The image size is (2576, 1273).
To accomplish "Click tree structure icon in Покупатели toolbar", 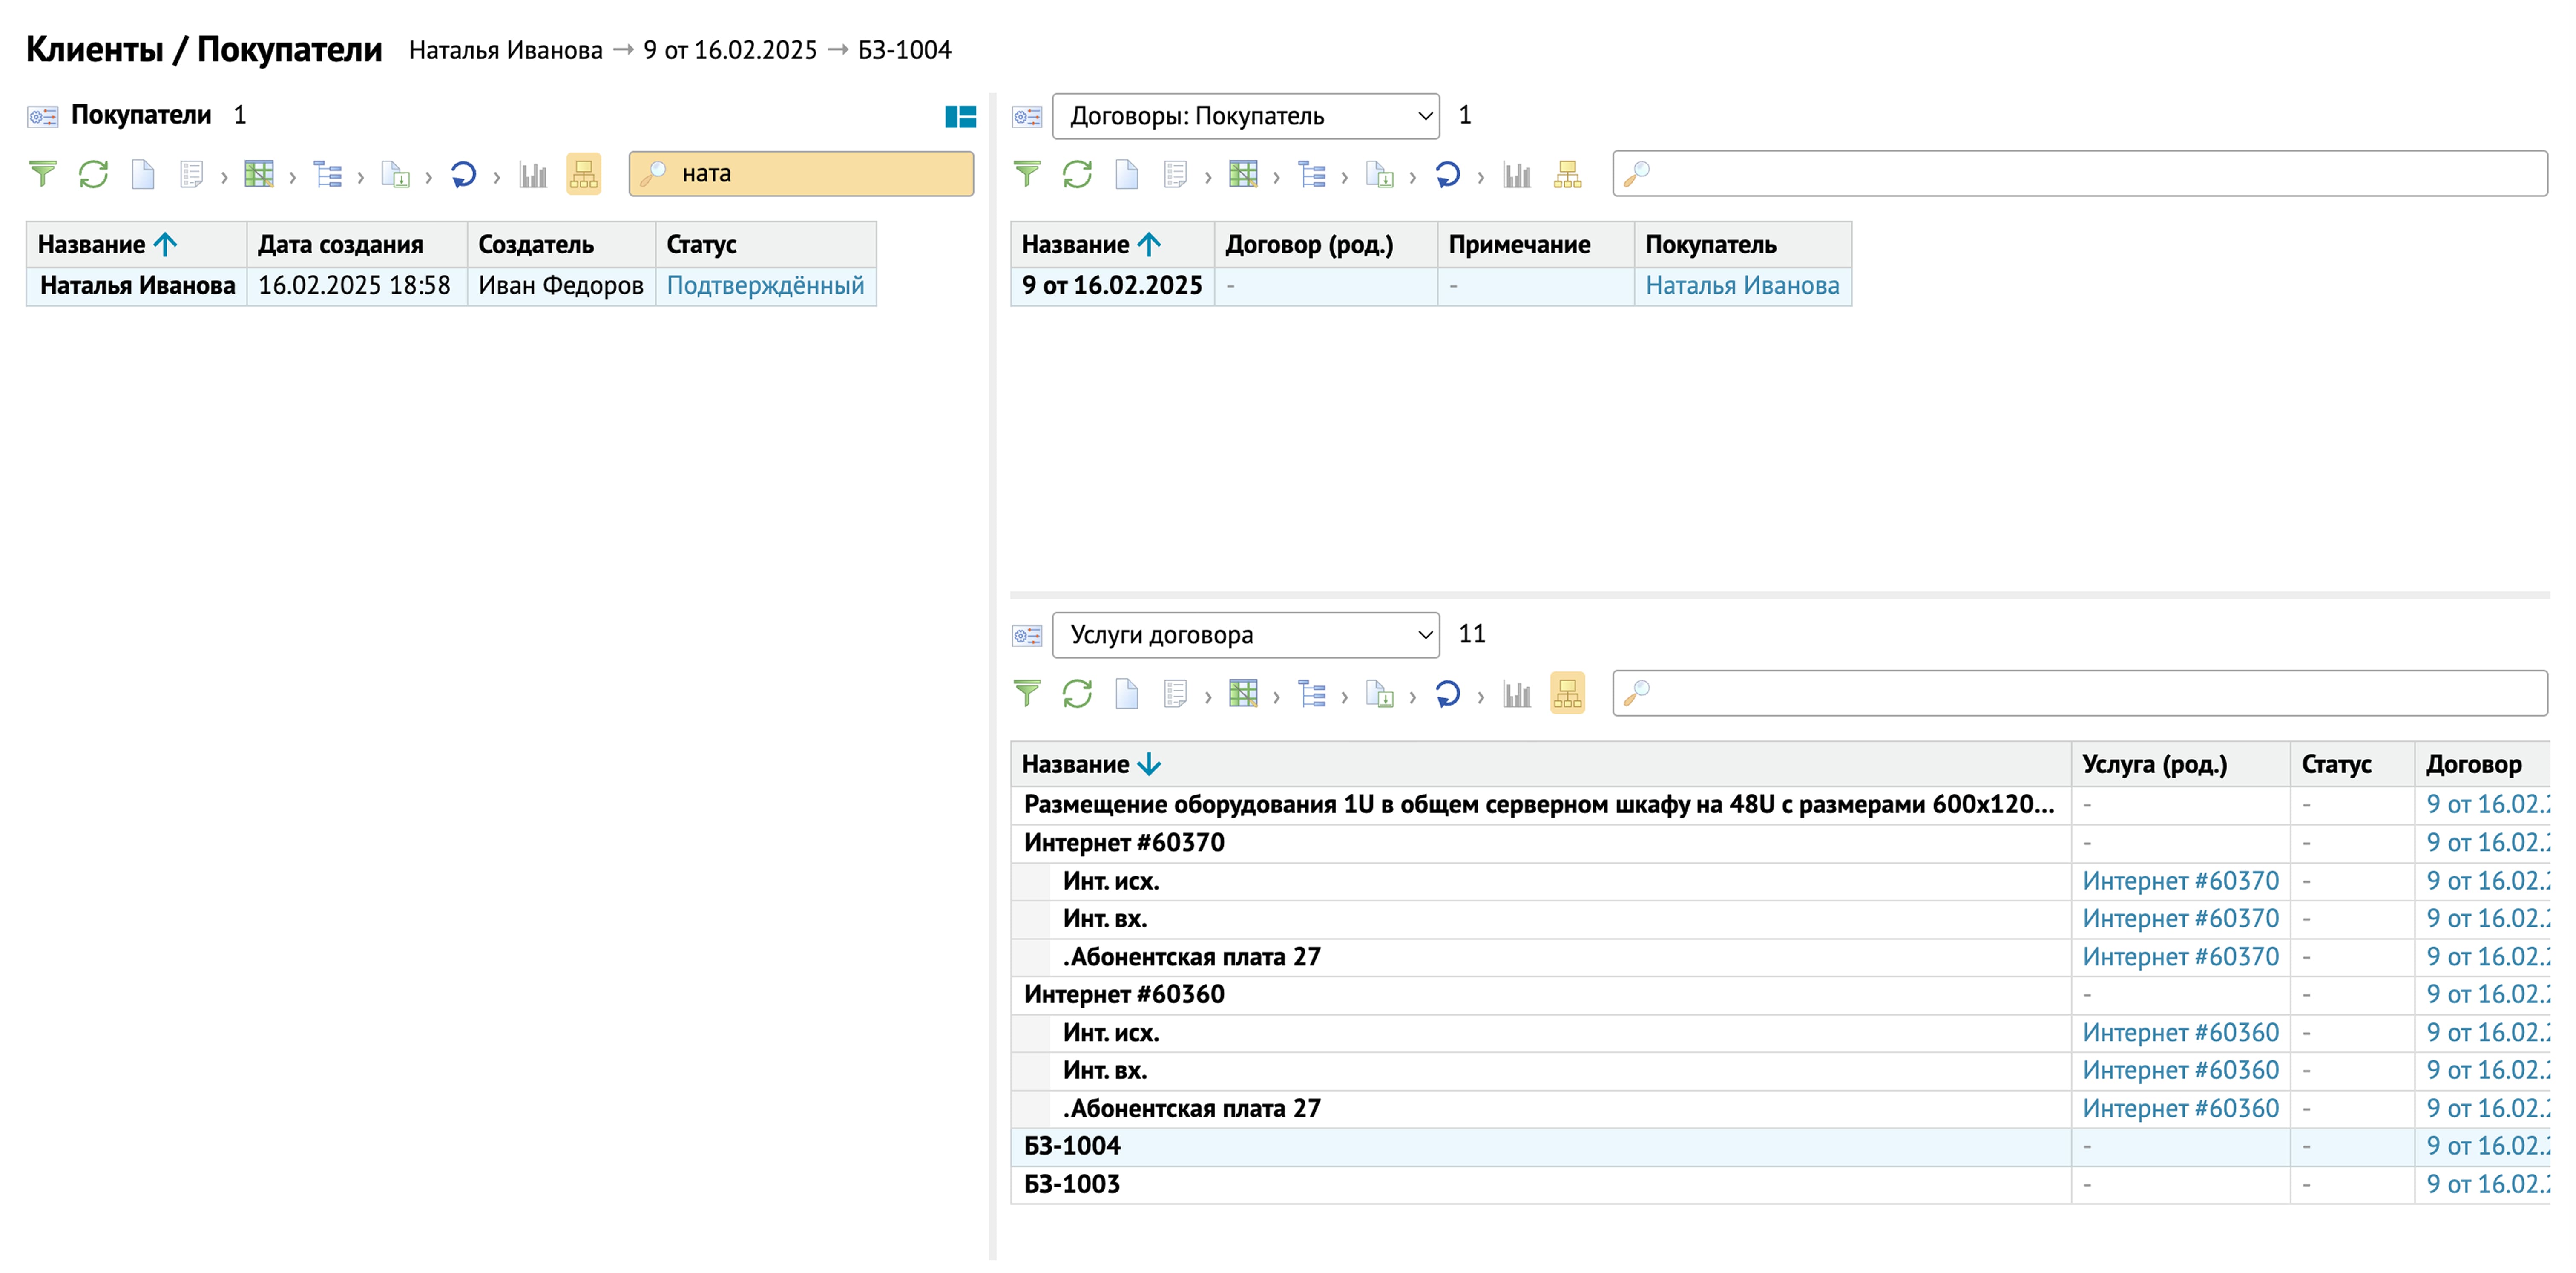I will (x=327, y=174).
